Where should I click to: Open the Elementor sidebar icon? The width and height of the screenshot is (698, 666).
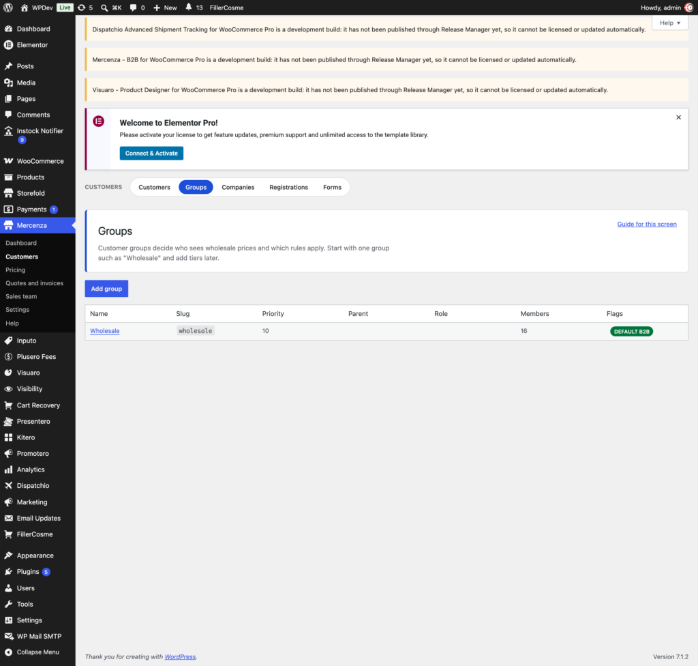[x=8, y=44]
